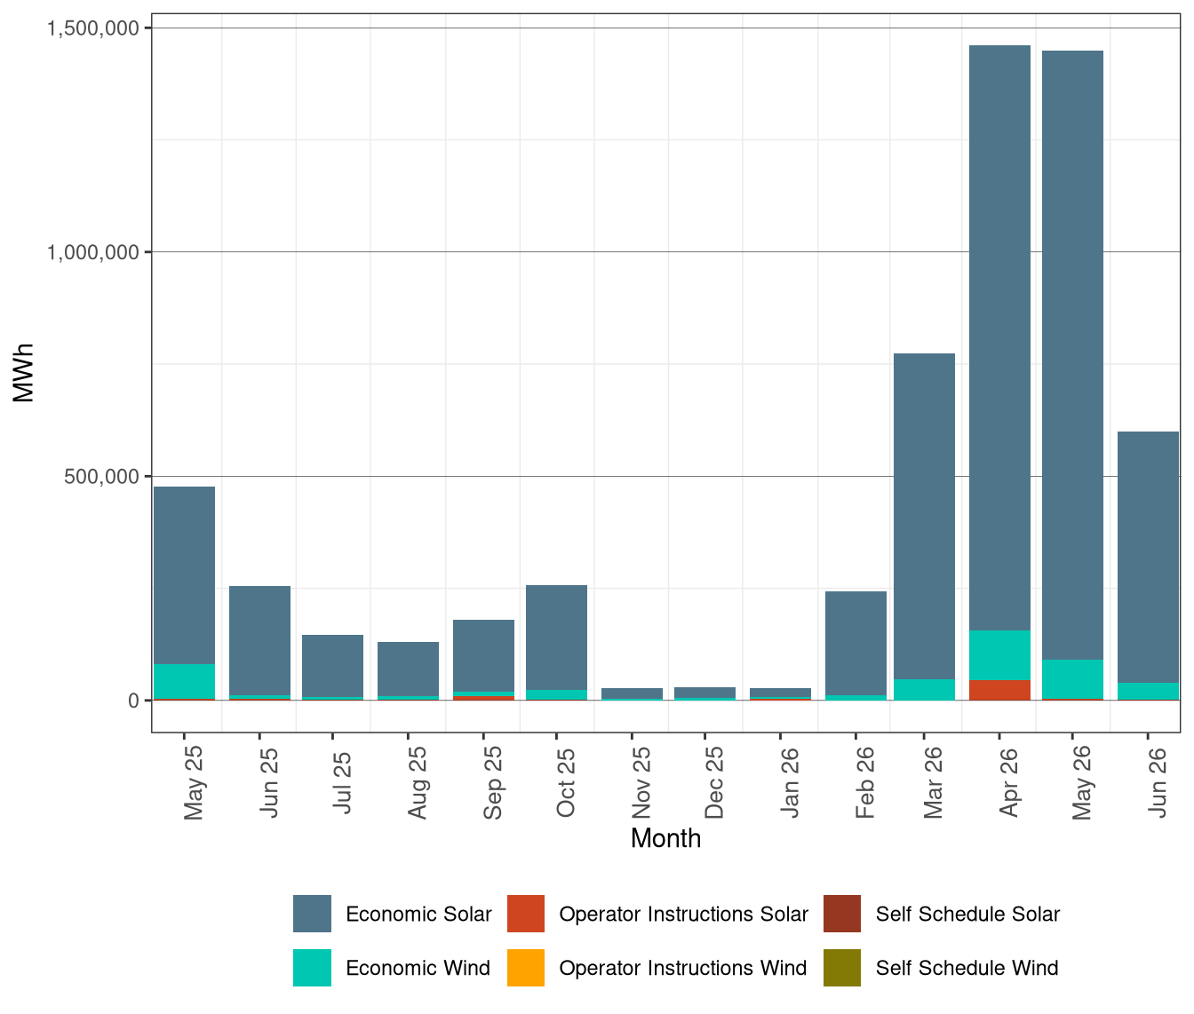Select the 'Operator Instructions Wind' legend text
The image size is (1194, 1014).
click(x=683, y=969)
